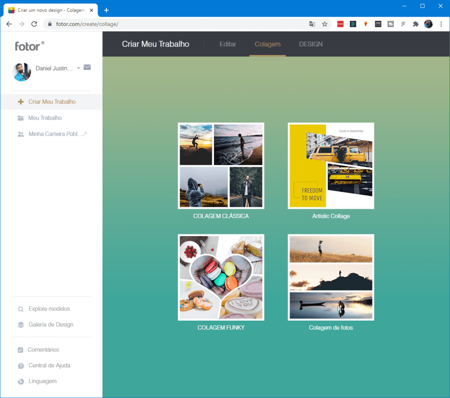450x398 pixels.
Task: Open Meu Trabalho folder item
Action: click(45, 118)
